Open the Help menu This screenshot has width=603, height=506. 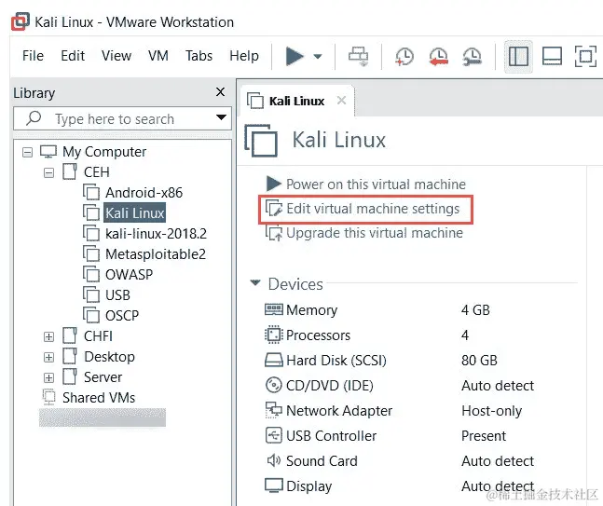[244, 56]
